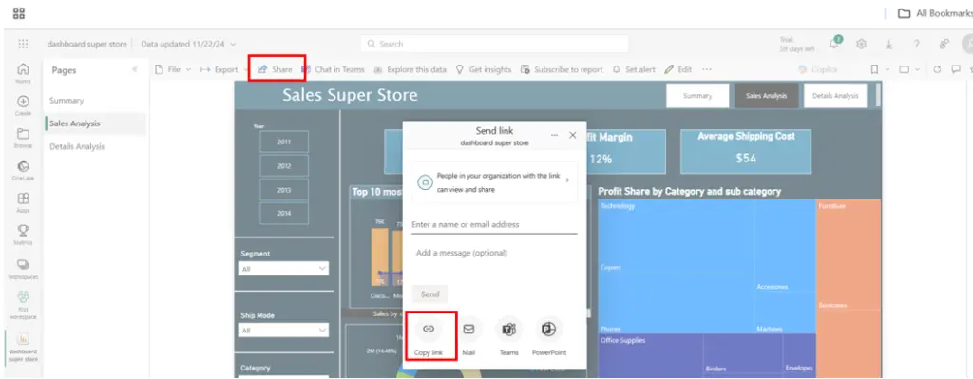This screenshot has width=973, height=379.
Task: Open Browse in the left sidebar
Action: tap(23, 138)
